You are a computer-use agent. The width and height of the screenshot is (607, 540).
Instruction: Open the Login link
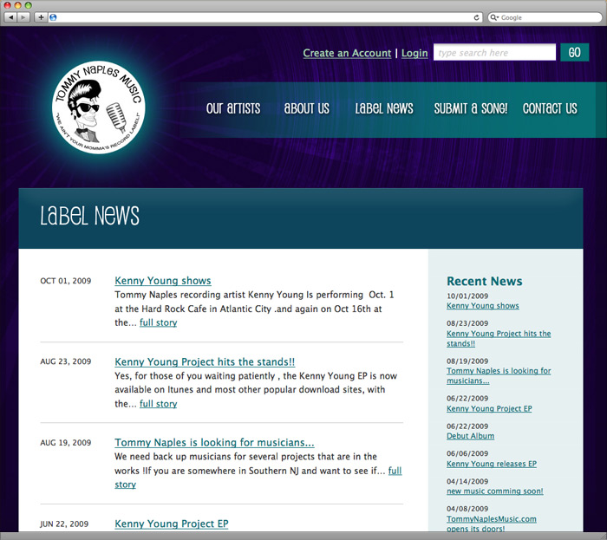(414, 53)
